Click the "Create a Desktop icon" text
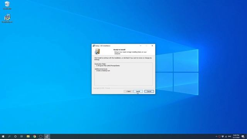The height and width of the screenshot is (139, 247). pyautogui.click(x=103, y=71)
